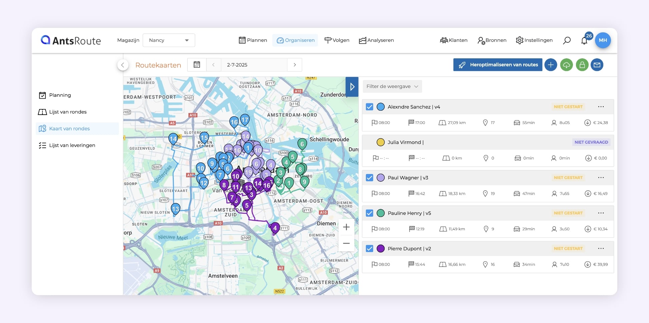Collapse the map panel with blue arrow
The height and width of the screenshot is (323, 649).
(x=352, y=87)
